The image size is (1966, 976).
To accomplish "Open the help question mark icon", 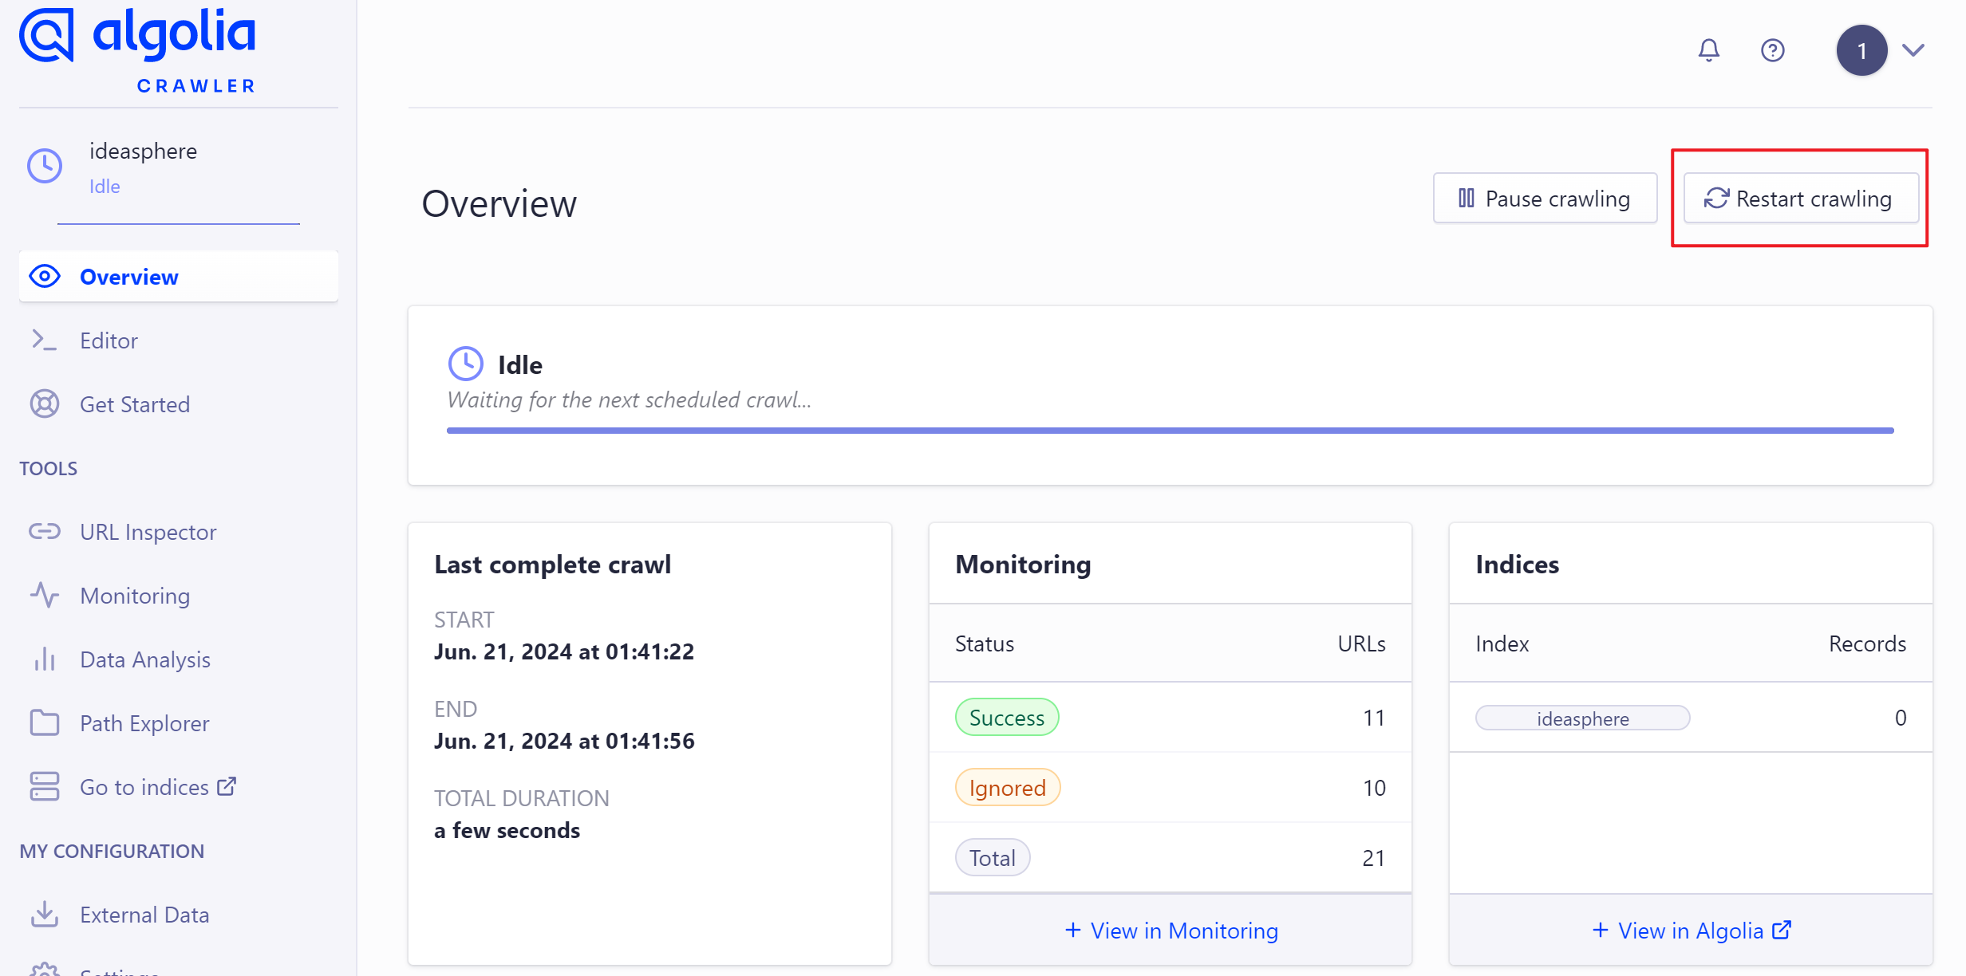I will point(1772,50).
